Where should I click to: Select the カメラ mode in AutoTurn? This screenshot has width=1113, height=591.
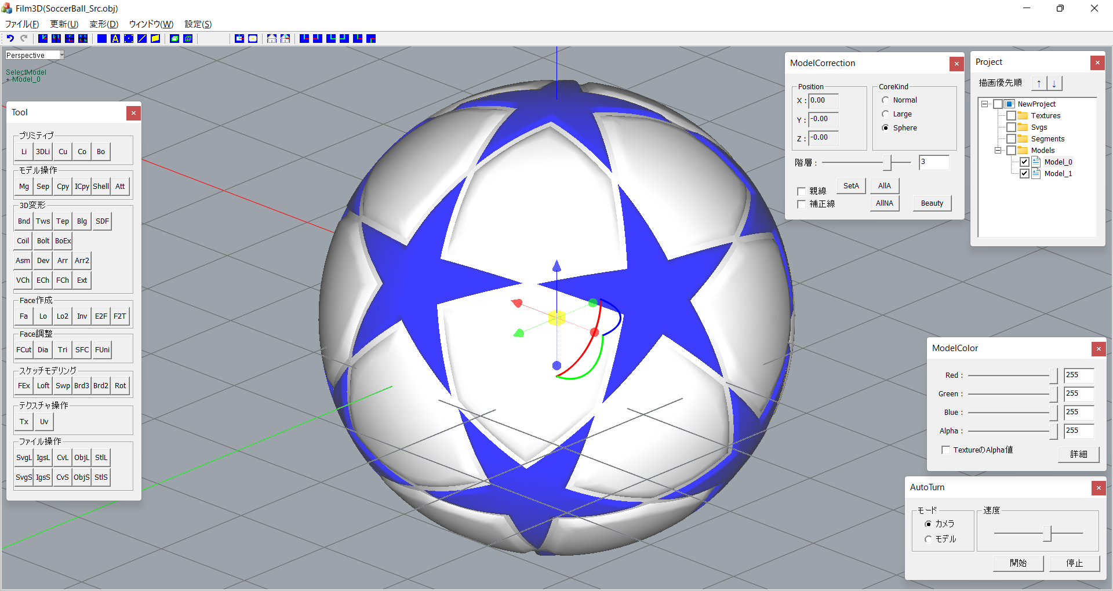tap(928, 524)
